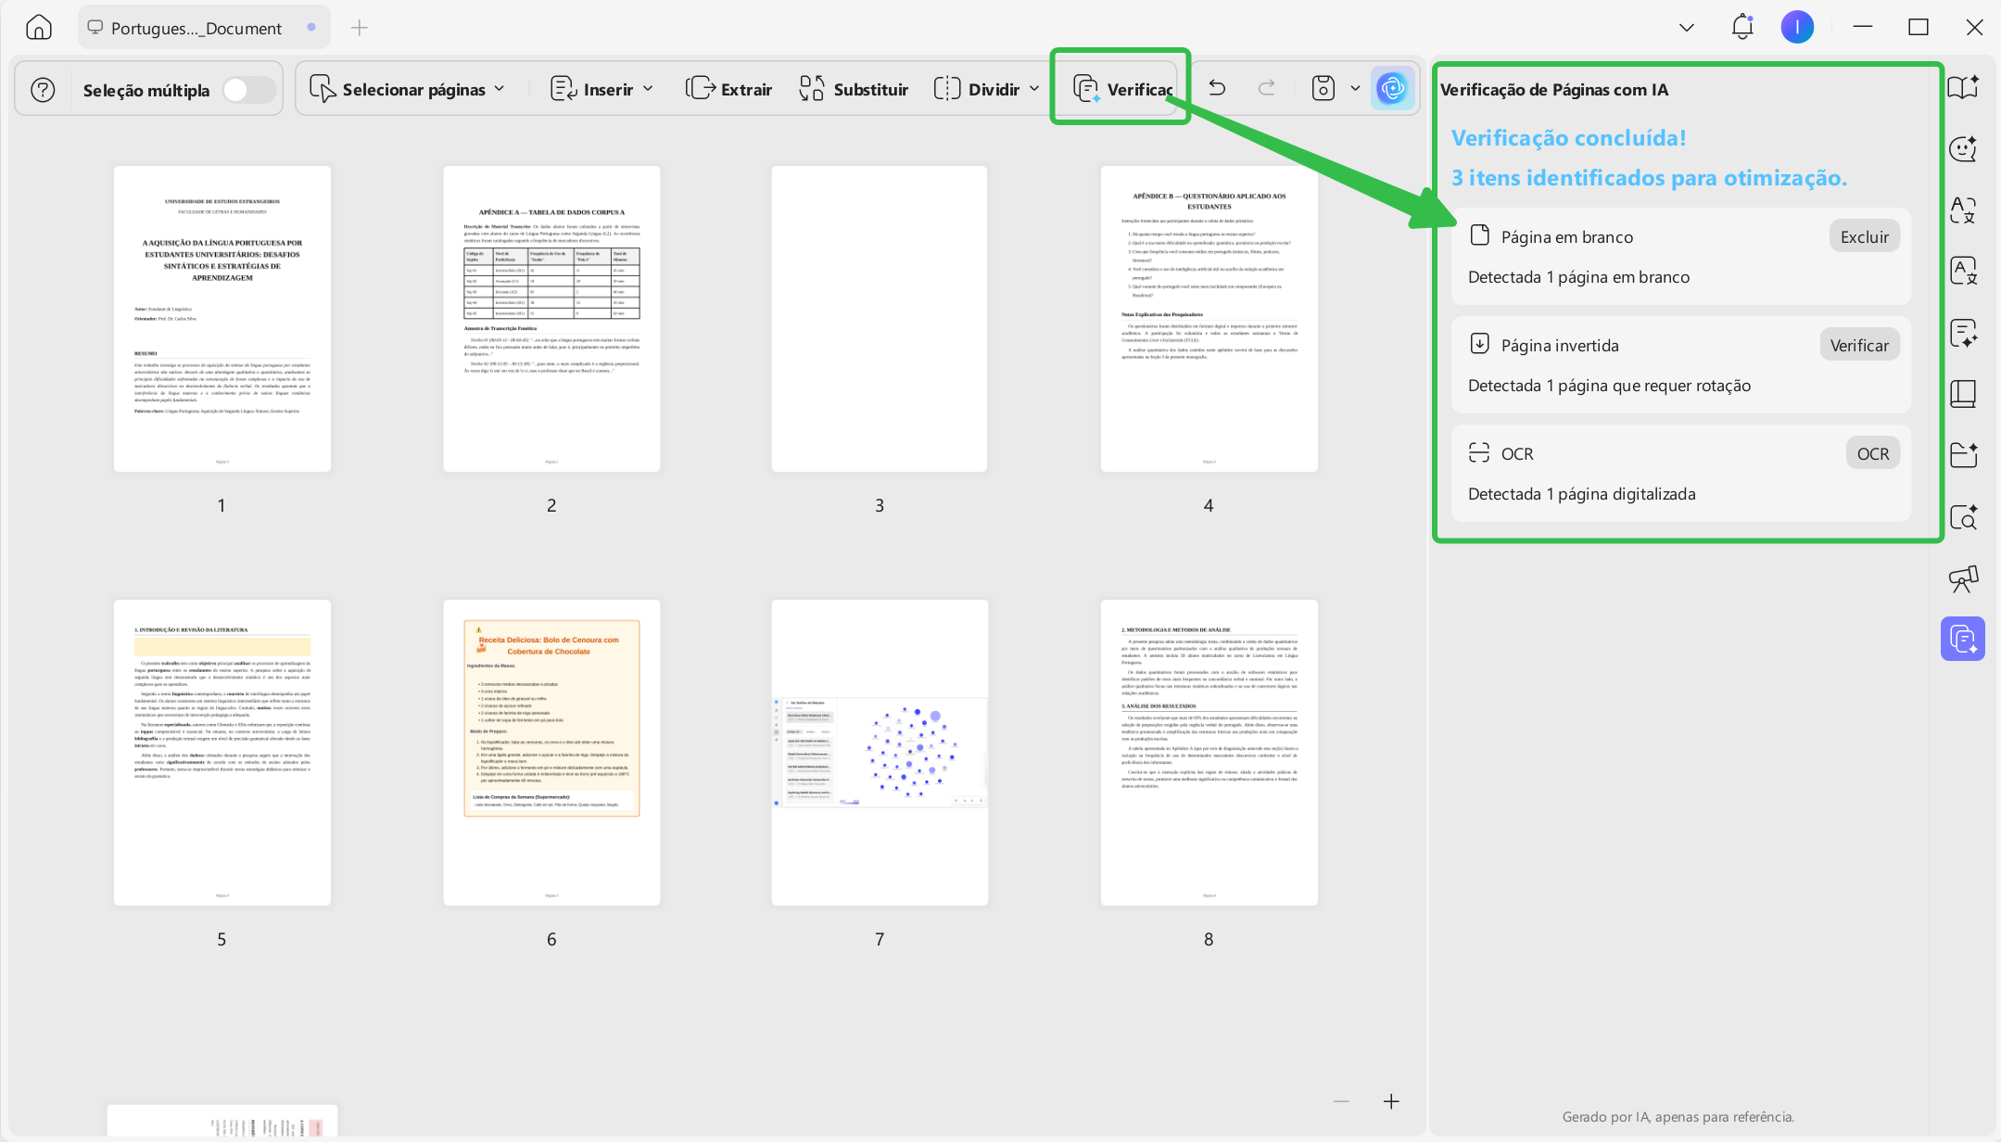
Task: Expand the save options arrow
Action: 1355,89
